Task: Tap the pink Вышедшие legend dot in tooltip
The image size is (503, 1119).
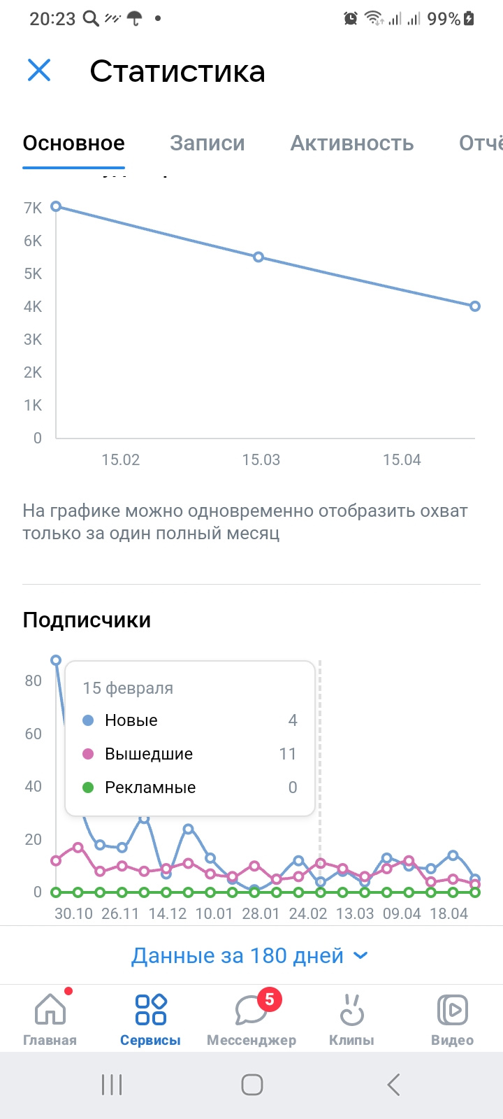Action: tap(88, 754)
